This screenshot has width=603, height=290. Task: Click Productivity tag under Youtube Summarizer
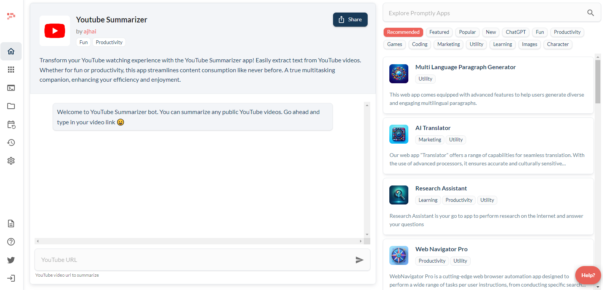(x=109, y=43)
